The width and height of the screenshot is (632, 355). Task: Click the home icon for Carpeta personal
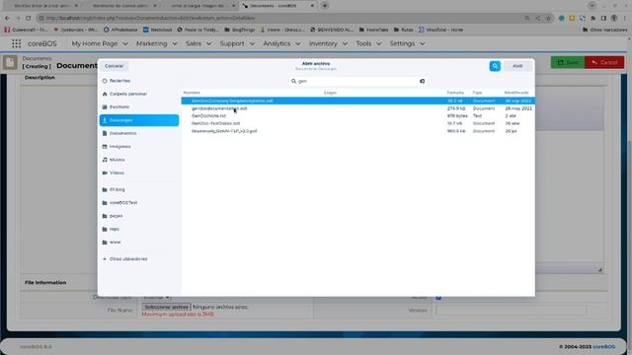[x=105, y=94]
